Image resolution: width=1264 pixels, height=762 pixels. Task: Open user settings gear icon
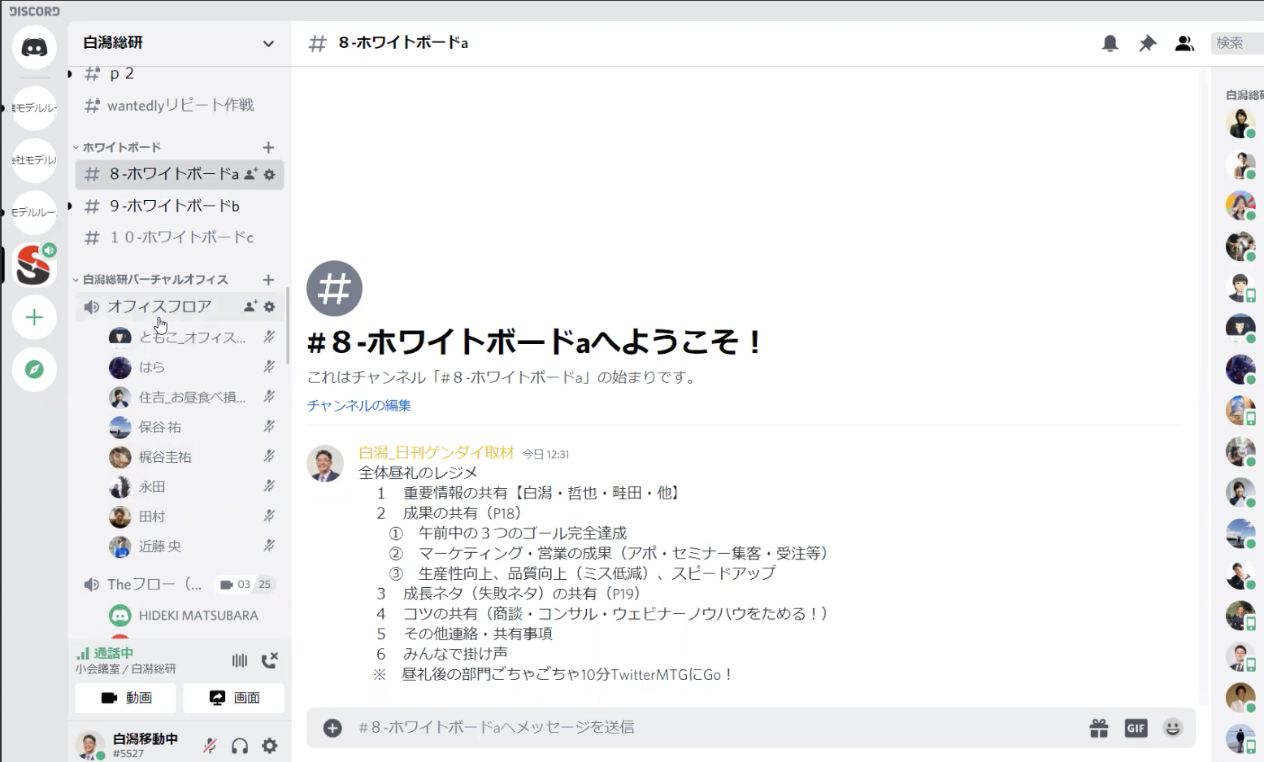(x=270, y=746)
